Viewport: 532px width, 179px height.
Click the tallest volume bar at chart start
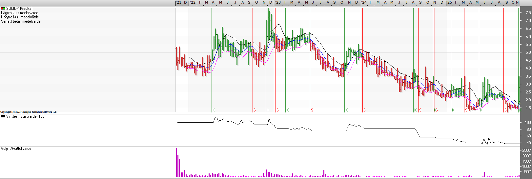[x=176, y=162]
